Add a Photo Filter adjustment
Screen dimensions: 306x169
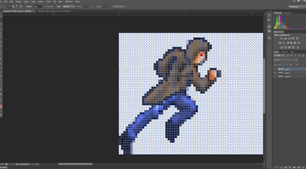[x=291, y=43]
